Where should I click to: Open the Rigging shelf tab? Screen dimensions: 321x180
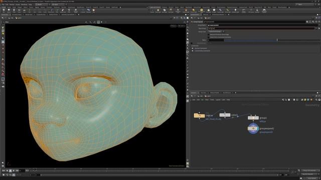(x=37, y=7)
